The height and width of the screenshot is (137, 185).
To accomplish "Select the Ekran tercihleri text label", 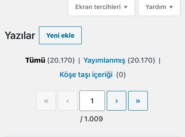I will click(x=98, y=7).
